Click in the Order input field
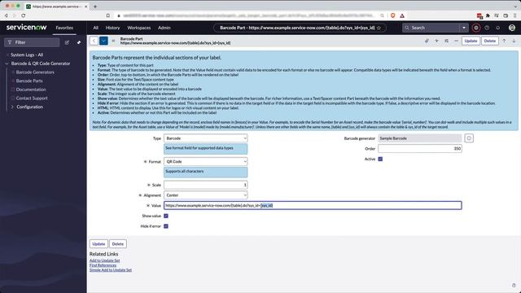Screen dimensions: 521x293 click(420, 148)
